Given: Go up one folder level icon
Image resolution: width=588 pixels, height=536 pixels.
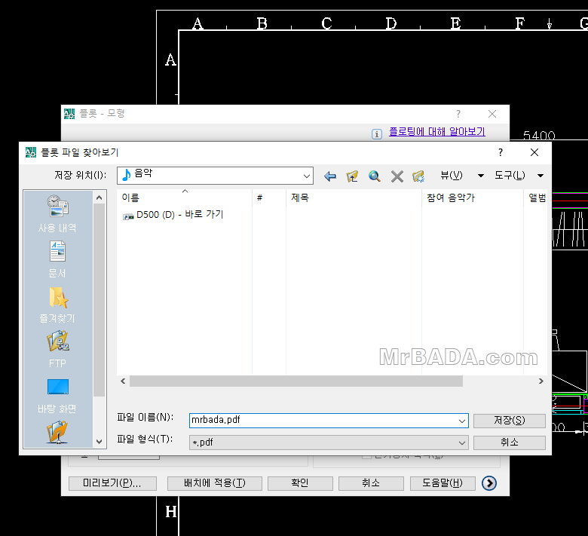Looking at the screenshot, I should [352, 176].
